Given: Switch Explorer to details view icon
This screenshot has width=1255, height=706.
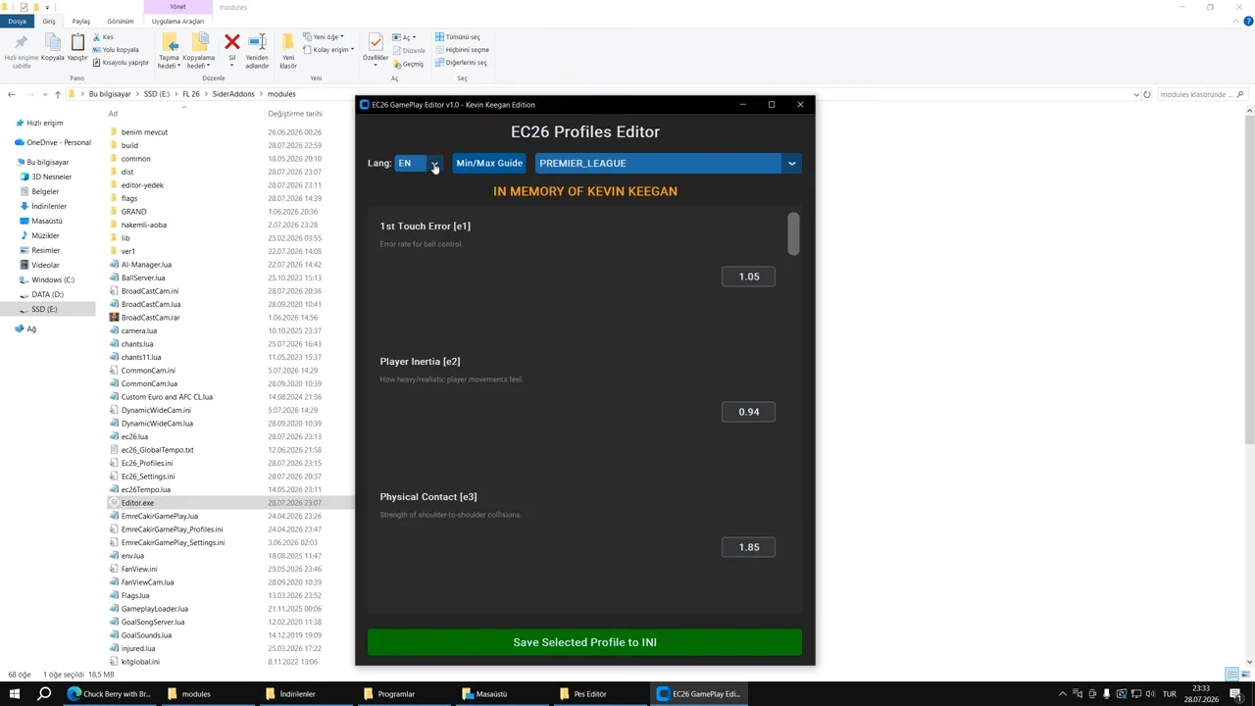Looking at the screenshot, I should pos(1232,675).
